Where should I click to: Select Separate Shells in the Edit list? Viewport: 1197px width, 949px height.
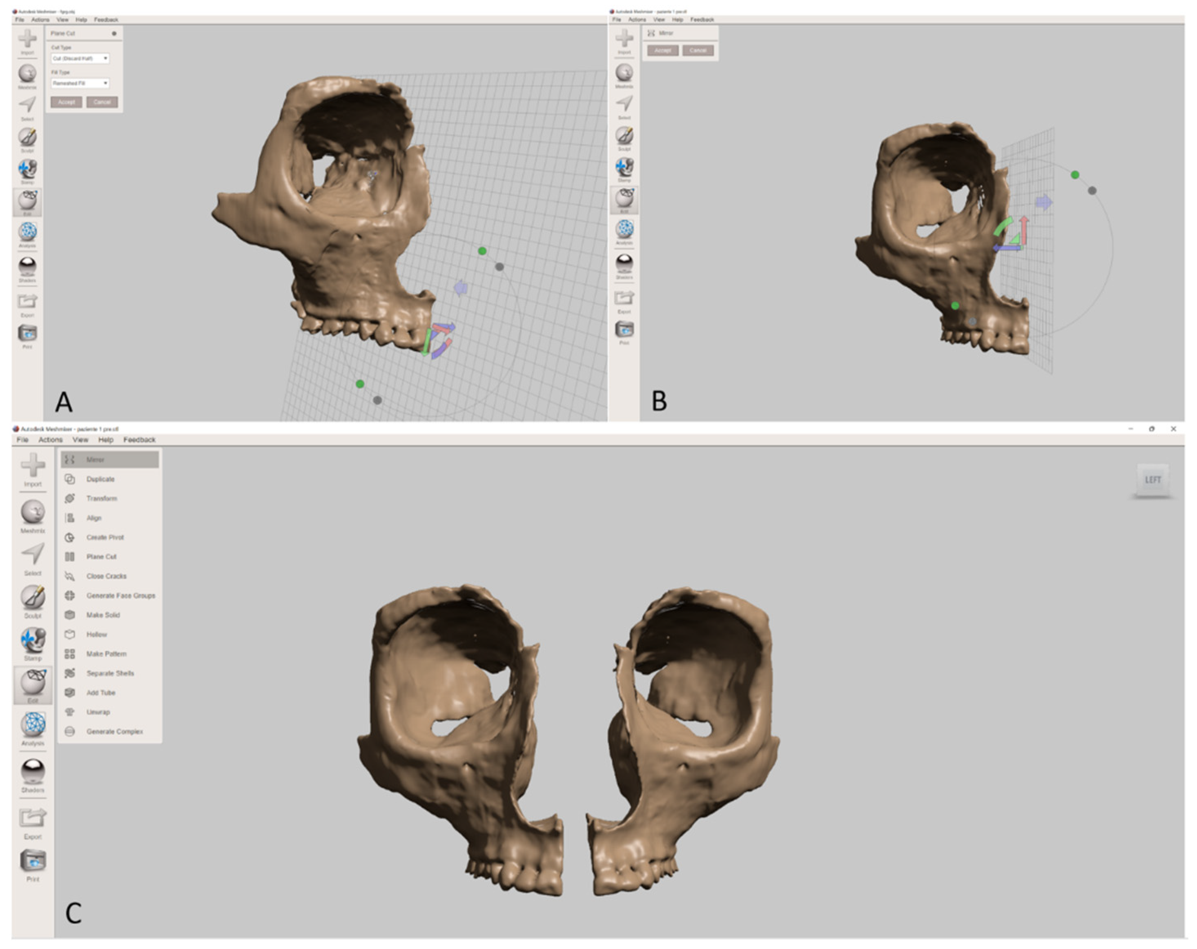coord(110,673)
